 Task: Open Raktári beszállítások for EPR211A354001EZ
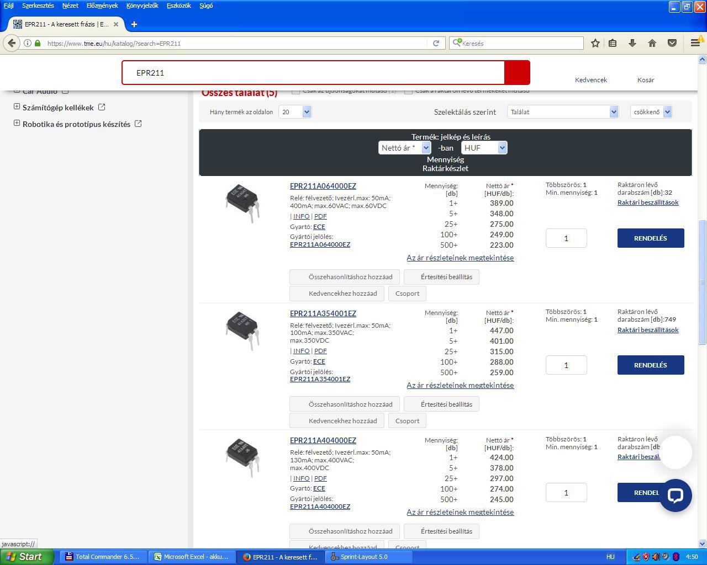coord(648,330)
